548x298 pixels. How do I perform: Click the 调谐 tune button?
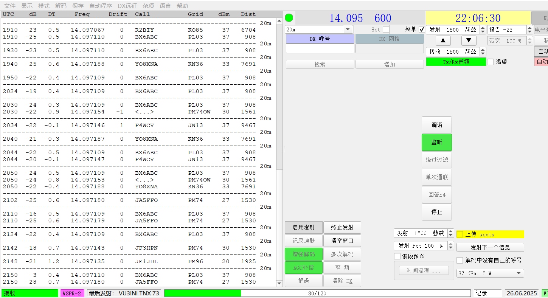click(437, 125)
